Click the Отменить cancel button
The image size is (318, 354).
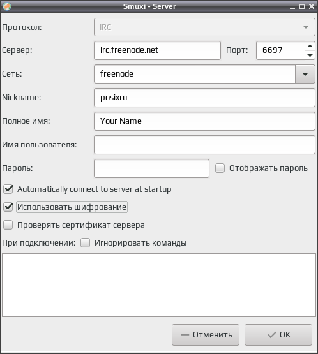(x=206, y=335)
